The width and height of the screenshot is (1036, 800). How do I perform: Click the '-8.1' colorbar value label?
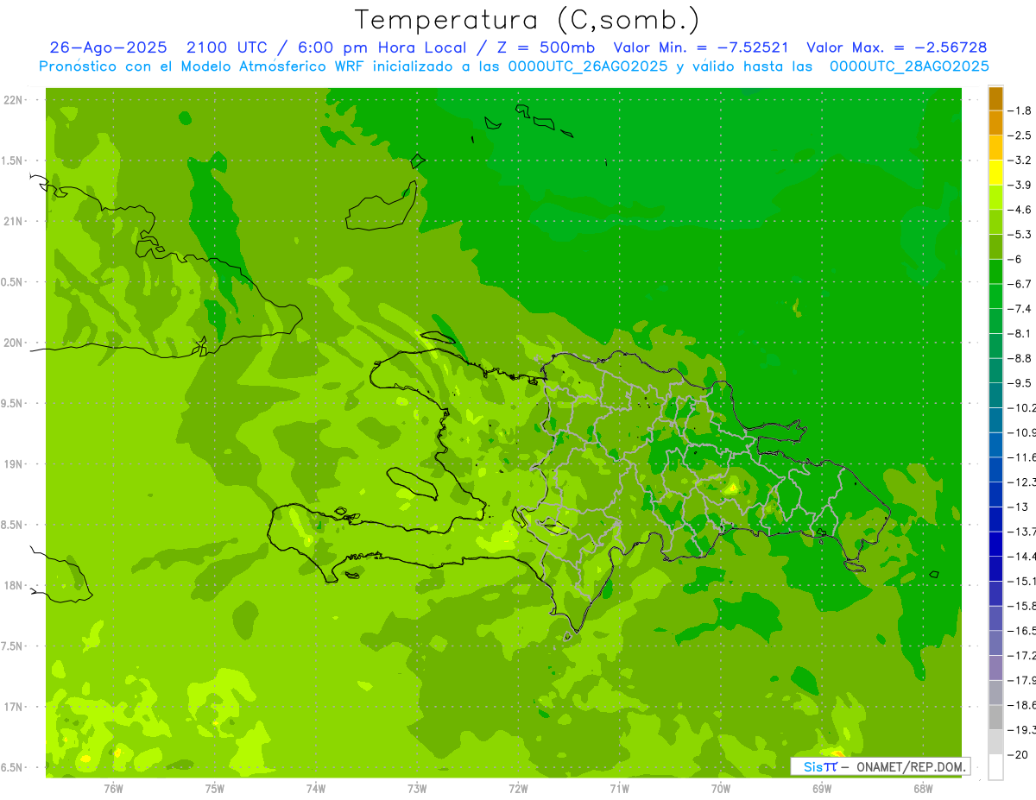click(x=1020, y=333)
